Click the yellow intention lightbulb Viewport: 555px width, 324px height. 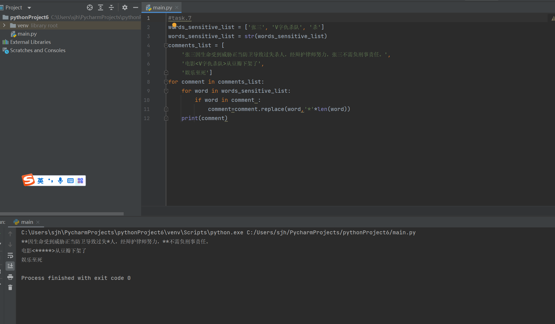[174, 25]
